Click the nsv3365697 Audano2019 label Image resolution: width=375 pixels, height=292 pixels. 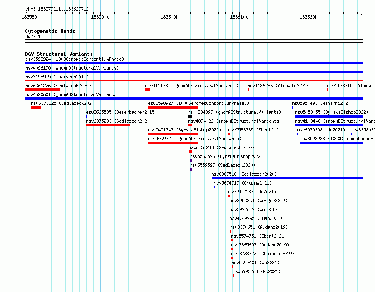pos(260,245)
